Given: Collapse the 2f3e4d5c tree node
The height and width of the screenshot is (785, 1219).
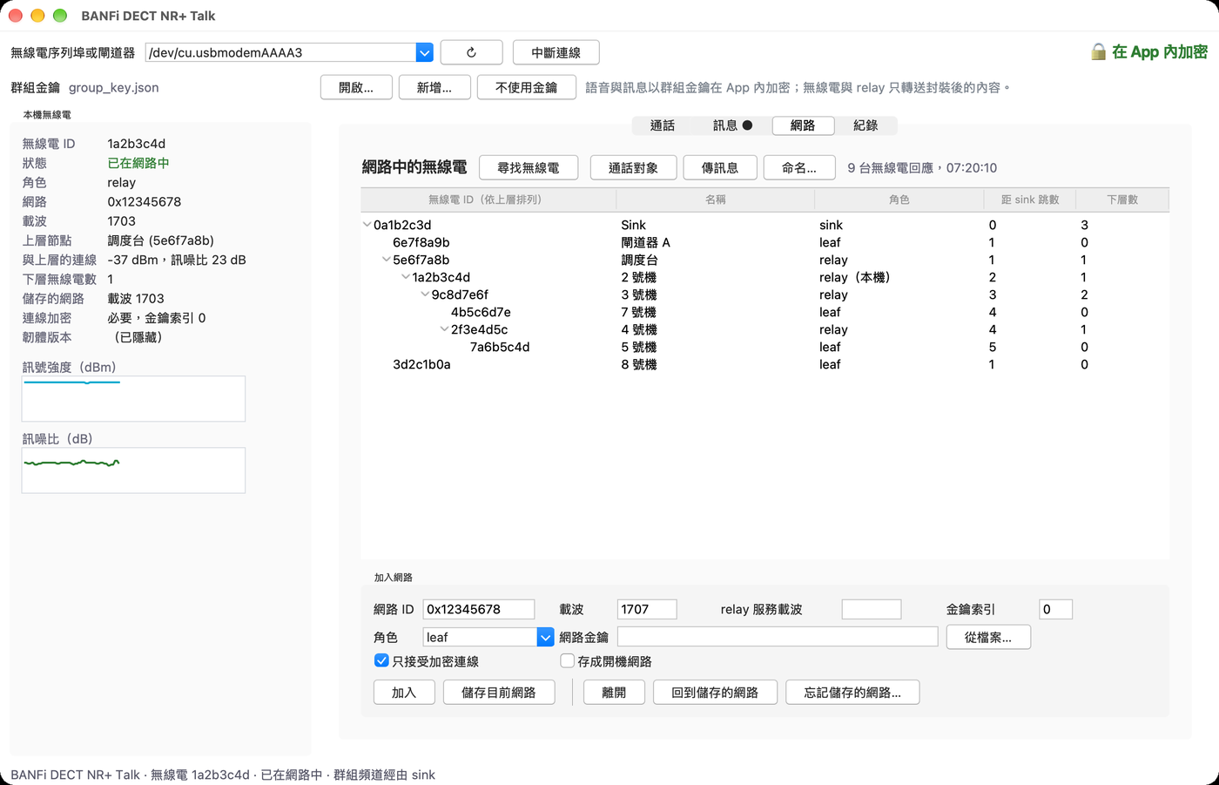Looking at the screenshot, I should pyautogui.click(x=444, y=329).
